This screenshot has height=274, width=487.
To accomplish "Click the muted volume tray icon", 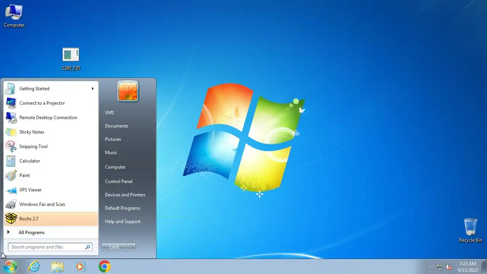I will [x=449, y=267].
